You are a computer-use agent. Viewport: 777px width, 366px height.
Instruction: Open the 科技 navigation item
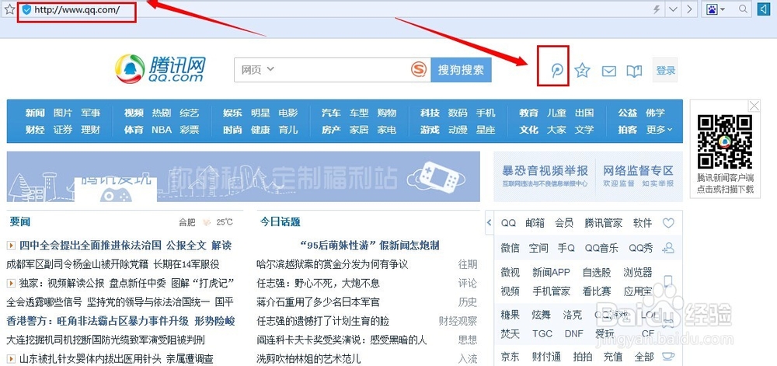tap(430, 113)
